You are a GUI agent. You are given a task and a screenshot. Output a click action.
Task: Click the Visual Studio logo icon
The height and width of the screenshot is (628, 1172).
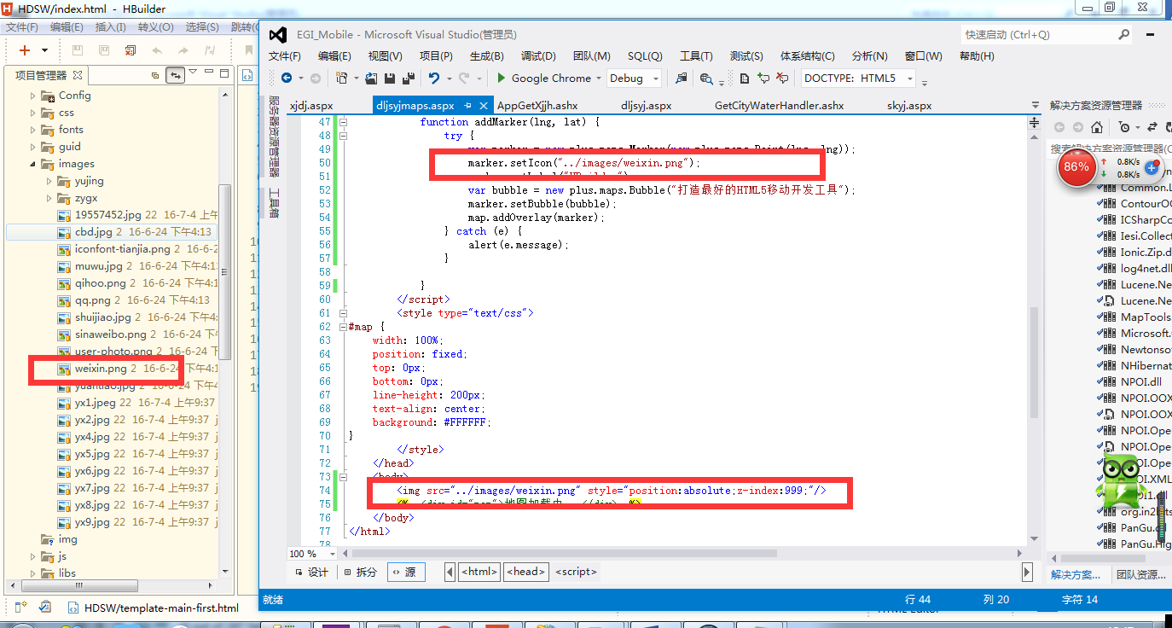276,35
